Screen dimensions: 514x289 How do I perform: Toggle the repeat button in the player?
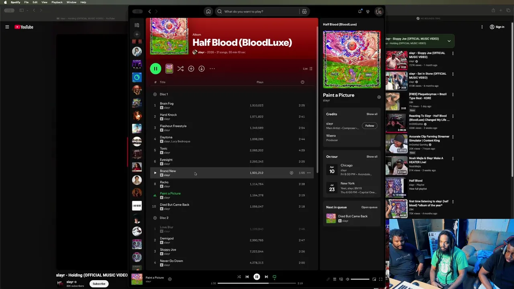[x=275, y=277]
